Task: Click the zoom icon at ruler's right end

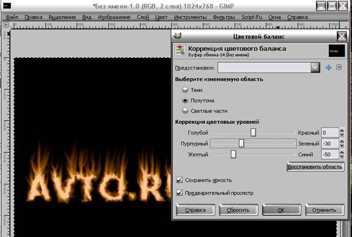Action: pyautogui.click(x=344, y=25)
